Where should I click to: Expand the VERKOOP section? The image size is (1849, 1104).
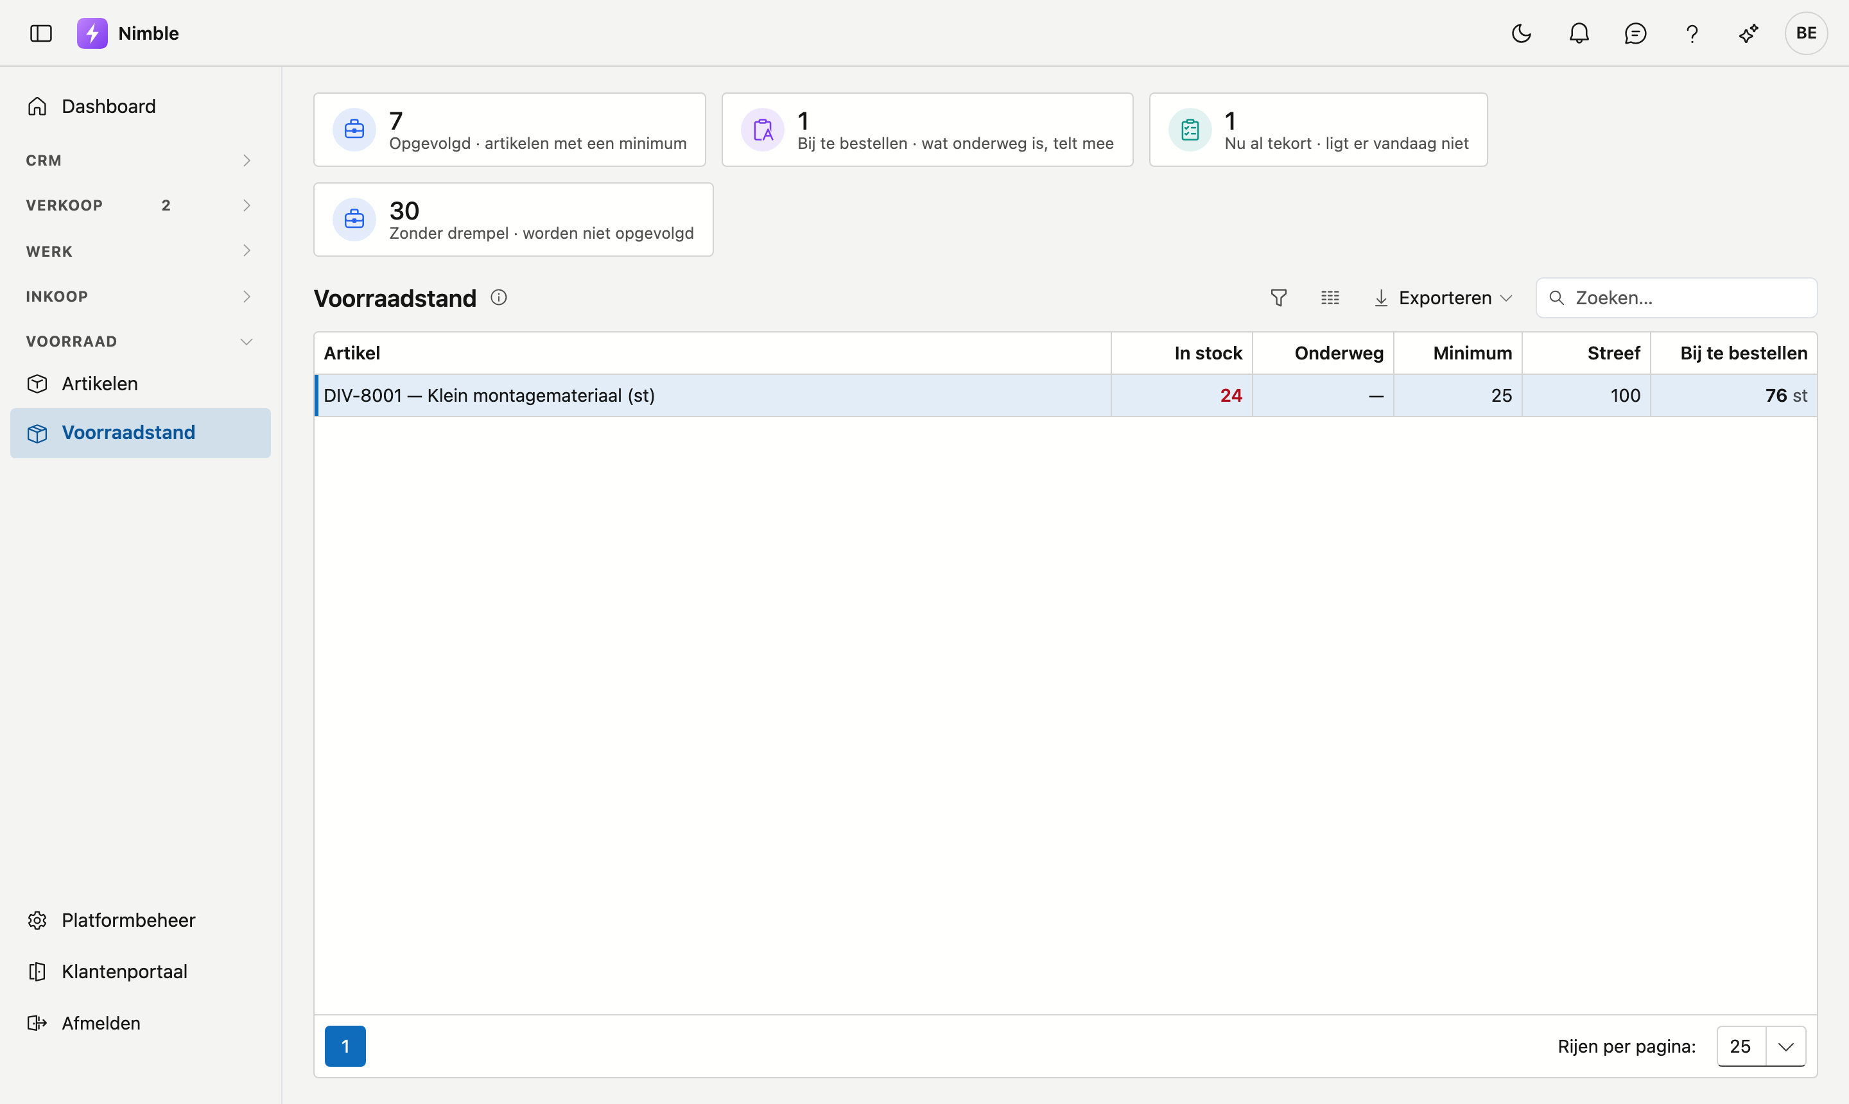141,205
